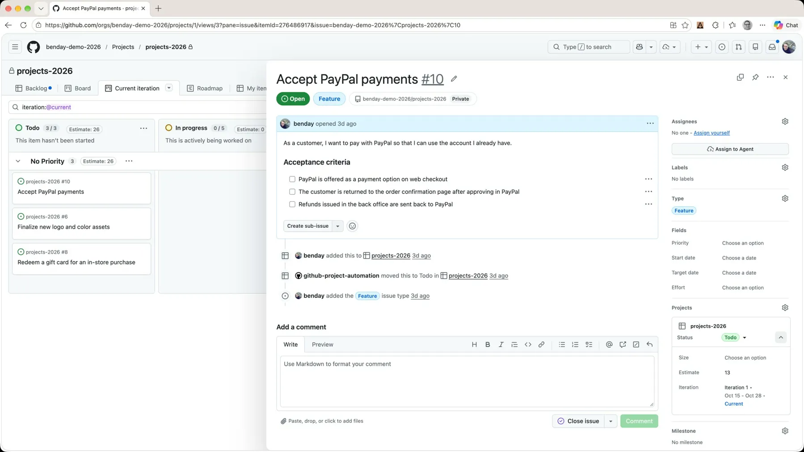The image size is (804, 452).
Task: Focus the comment text area
Action: 467,381
